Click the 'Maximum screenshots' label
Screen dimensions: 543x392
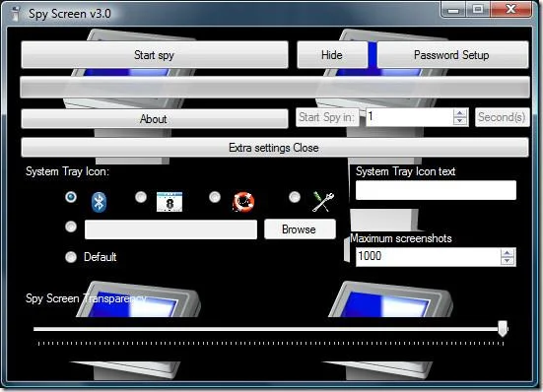401,238
